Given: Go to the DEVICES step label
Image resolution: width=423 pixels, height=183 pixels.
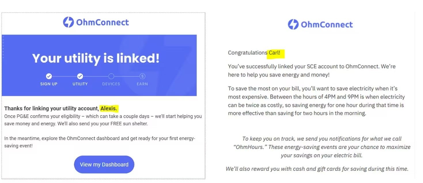Looking at the screenshot, I should click(x=111, y=84).
